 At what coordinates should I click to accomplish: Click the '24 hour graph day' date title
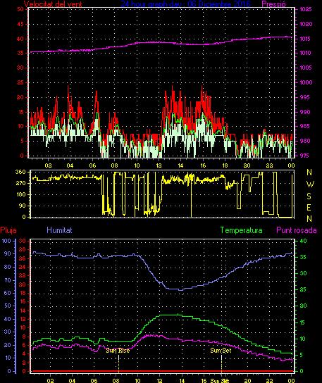click(x=185, y=4)
